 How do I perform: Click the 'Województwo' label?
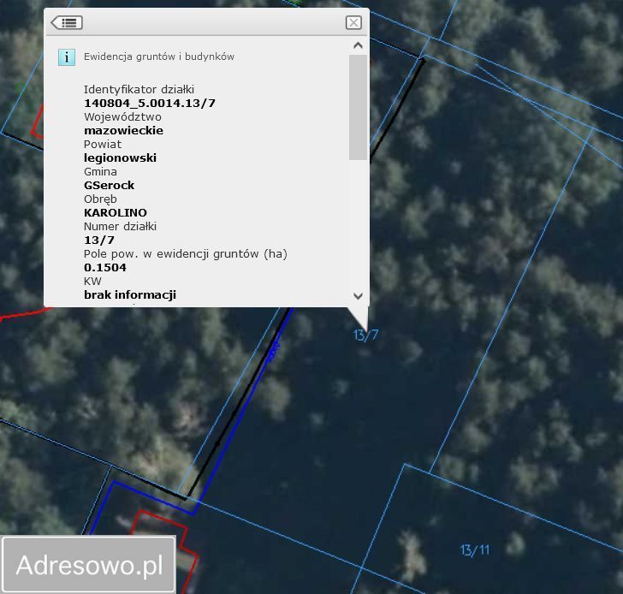[x=122, y=116]
